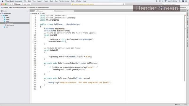Open the Errors pad in status bar
189x106 pixels.
177,105
